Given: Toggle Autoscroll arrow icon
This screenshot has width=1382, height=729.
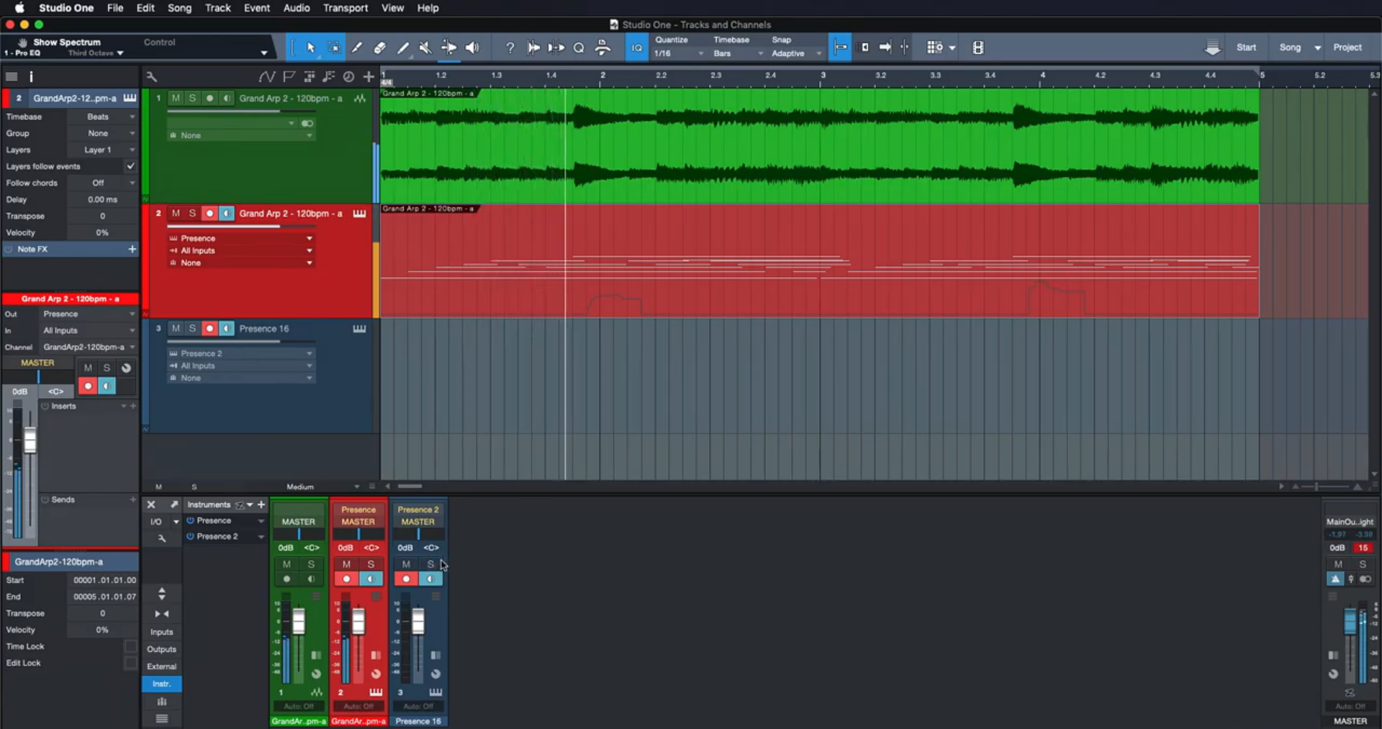Looking at the screenshot, I should pos(885,47).
